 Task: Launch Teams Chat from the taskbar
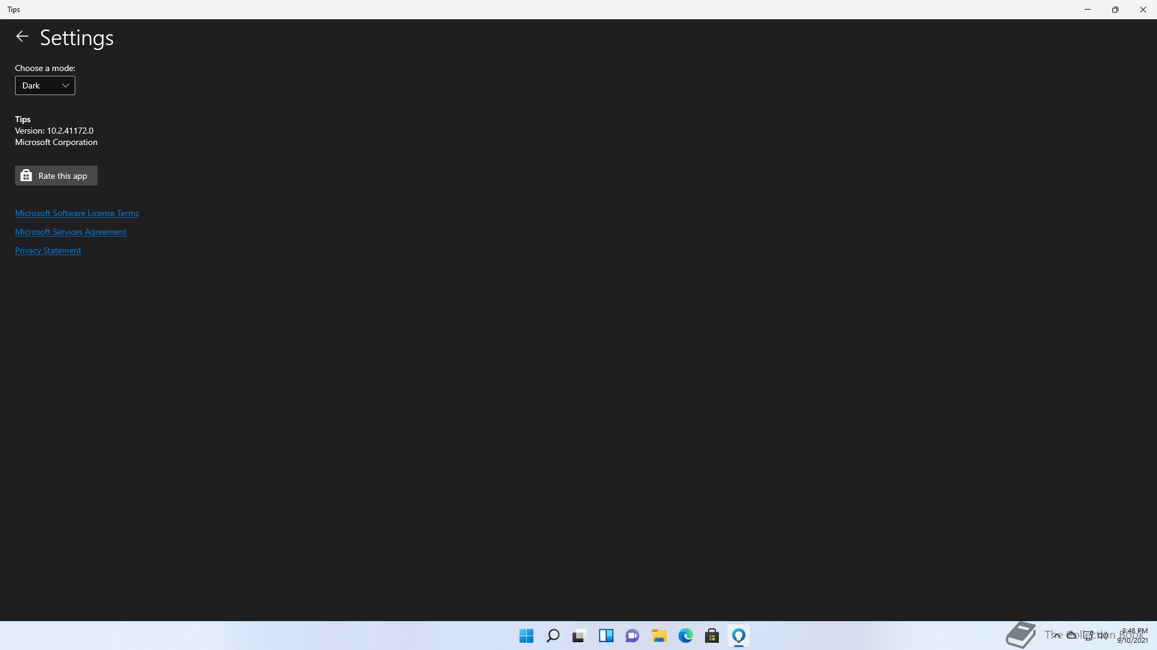[632, 636]
